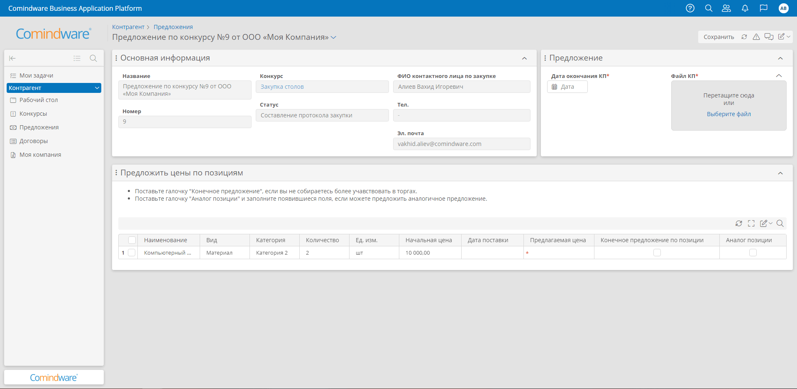This screenshot has height=389, width=797.
Task: Collapse the left navigation panel arrow
Action: pyautogui.click(x=12, y=58)
